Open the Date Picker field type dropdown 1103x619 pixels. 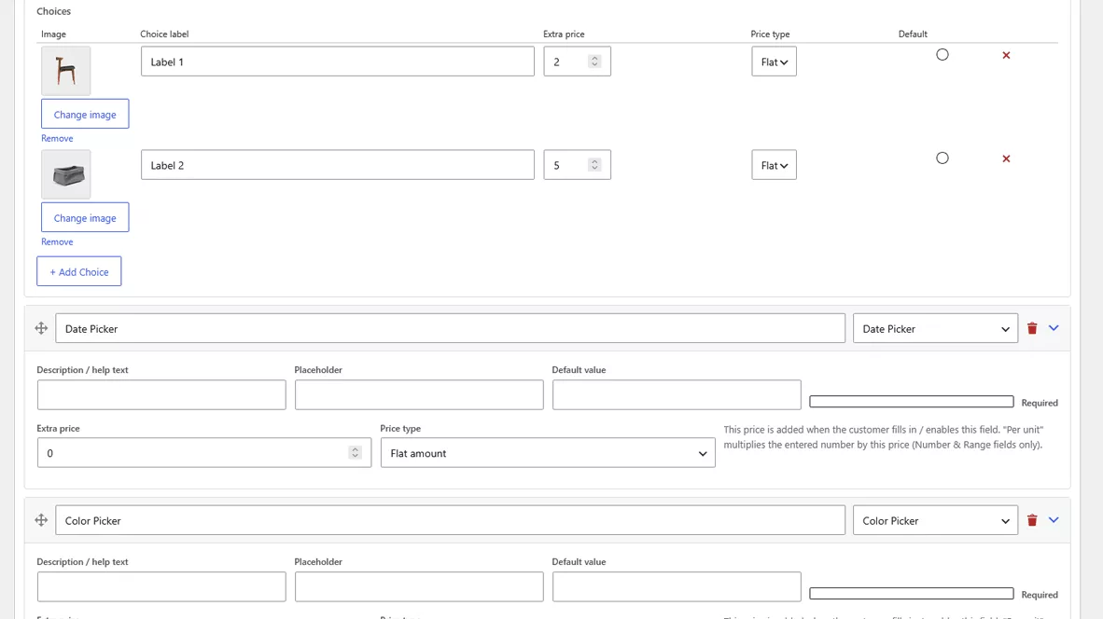[x=935, y=328]
